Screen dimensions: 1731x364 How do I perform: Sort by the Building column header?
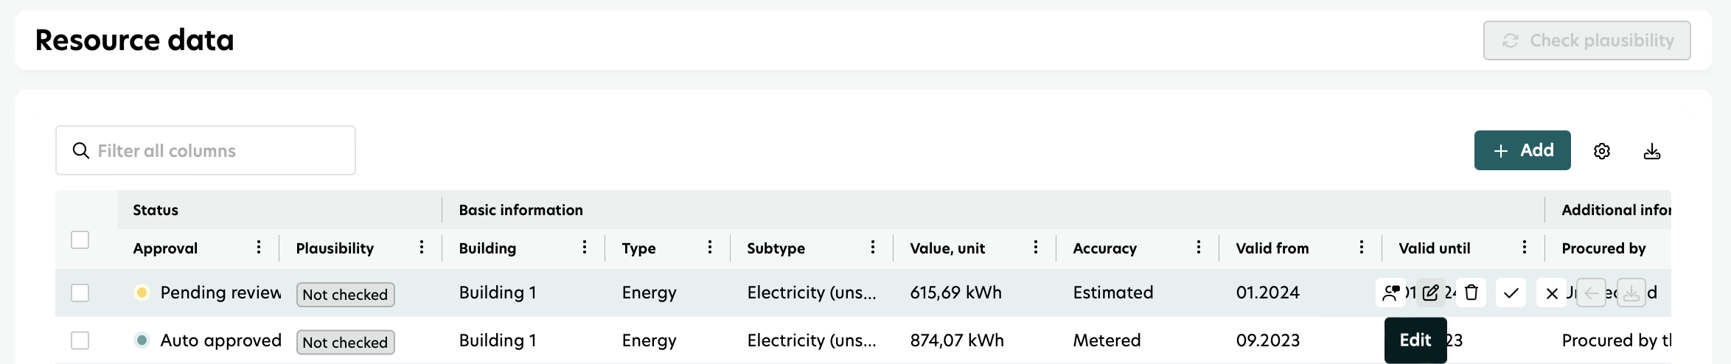coord(487,248)
